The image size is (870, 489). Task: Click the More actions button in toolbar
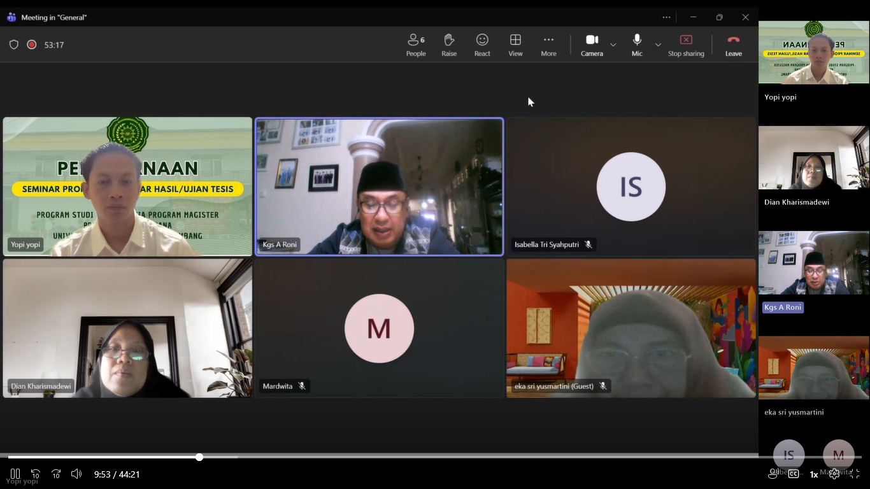point(548,45)
